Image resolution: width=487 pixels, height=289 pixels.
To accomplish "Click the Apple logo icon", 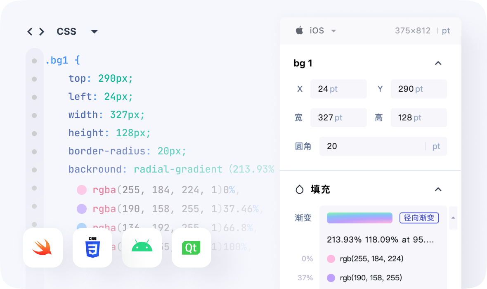I will point(300,31).
